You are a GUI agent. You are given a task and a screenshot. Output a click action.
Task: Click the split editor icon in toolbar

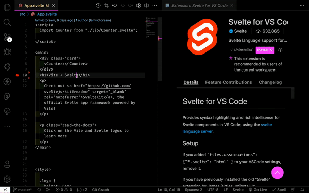pos(146,5)
